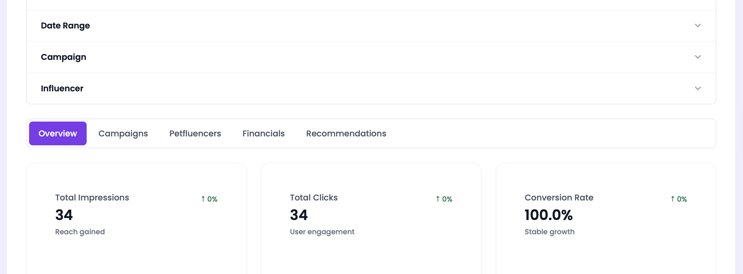The width and height of the screenshot is (743, 274).
Task: Click the 0% growth next to Conversion Rate
Action: (679, 199)
